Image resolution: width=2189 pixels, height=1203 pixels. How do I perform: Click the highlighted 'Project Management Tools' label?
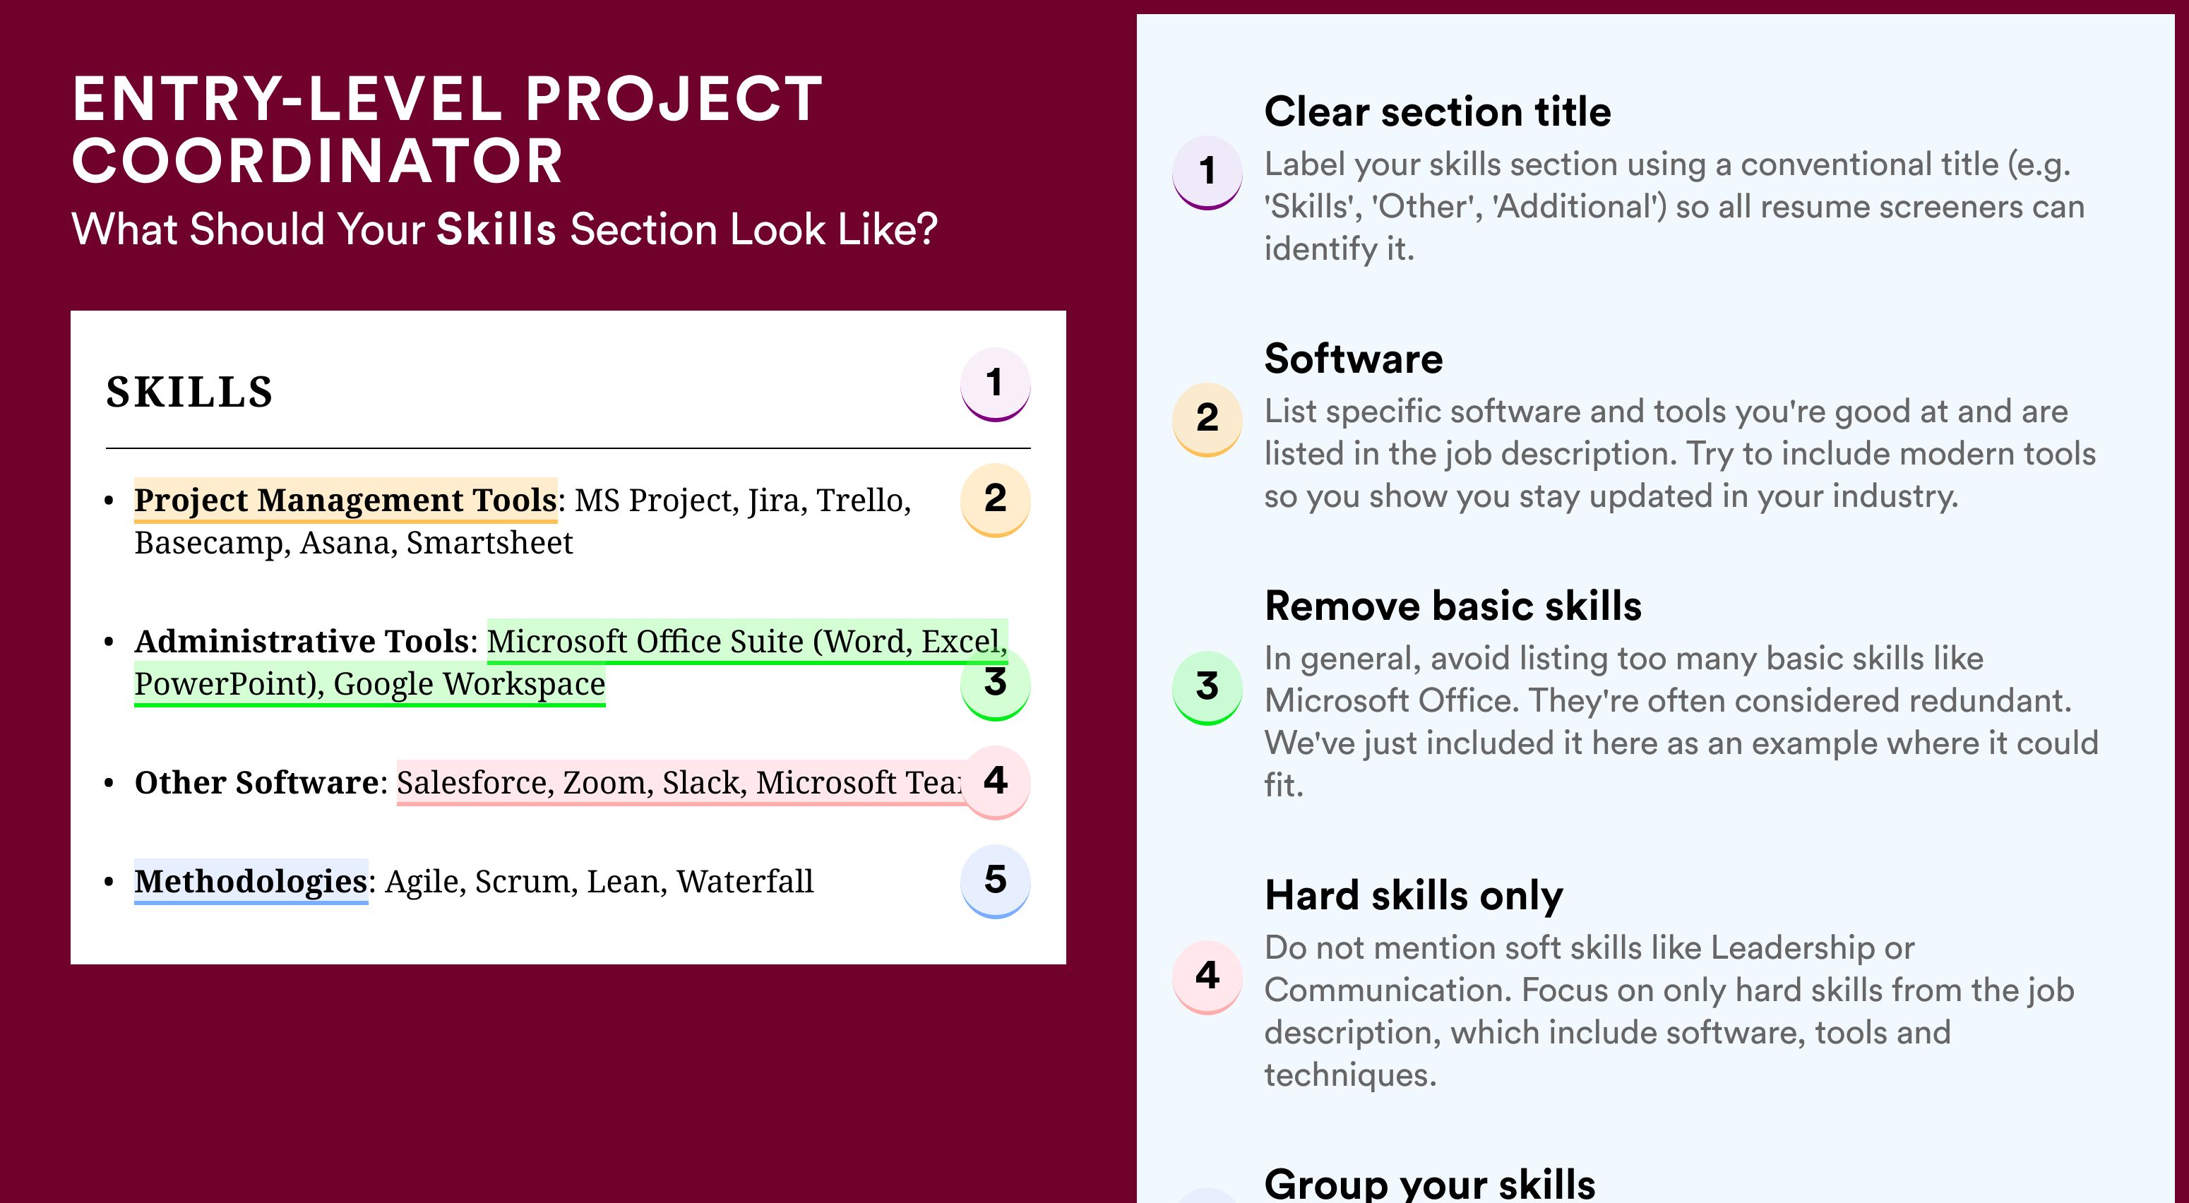(x=345, y=500)
